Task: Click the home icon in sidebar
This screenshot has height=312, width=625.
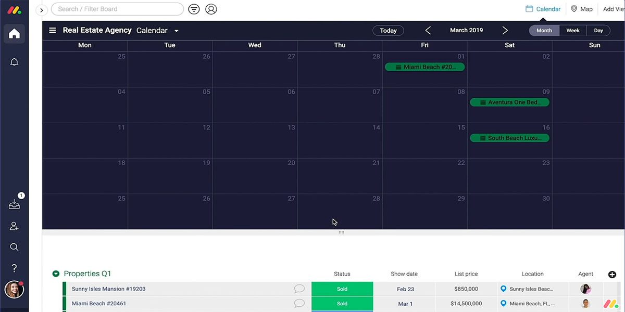Action: [x=14, y=34]
